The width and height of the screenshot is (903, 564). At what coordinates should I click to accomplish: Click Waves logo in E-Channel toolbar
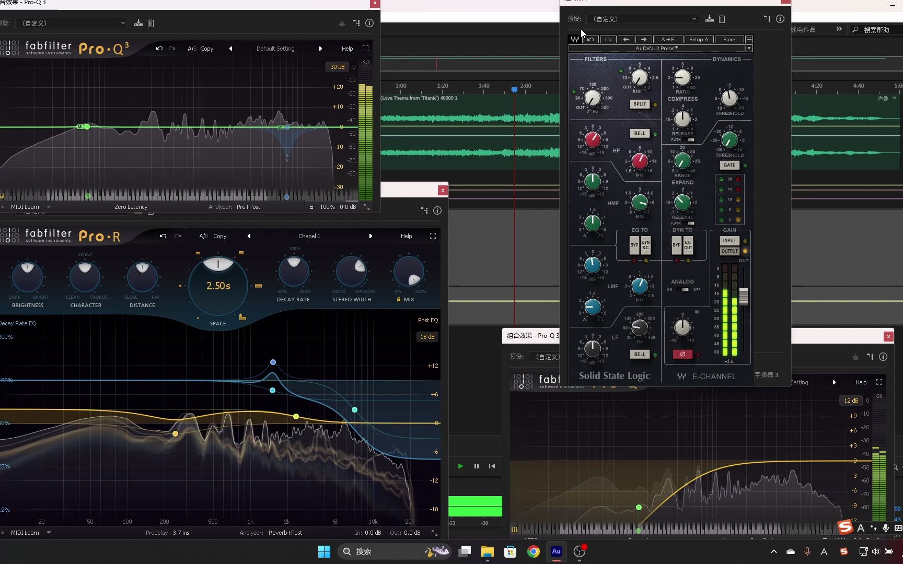(574, 39)
